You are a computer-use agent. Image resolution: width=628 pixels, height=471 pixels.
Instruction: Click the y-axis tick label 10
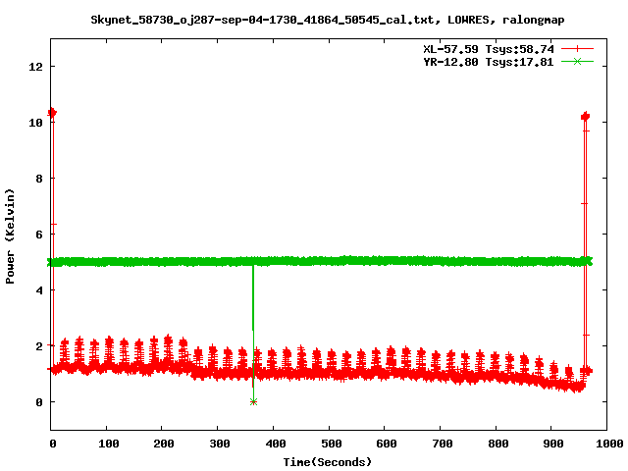pos(35,123)
